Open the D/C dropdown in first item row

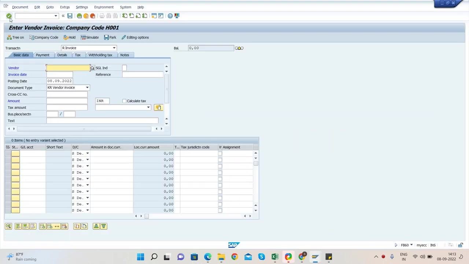[87, 153]
